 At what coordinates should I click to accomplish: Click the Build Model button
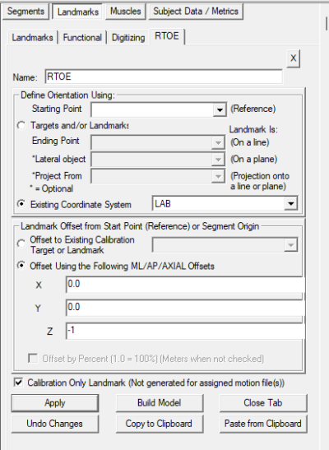(160, 403)
